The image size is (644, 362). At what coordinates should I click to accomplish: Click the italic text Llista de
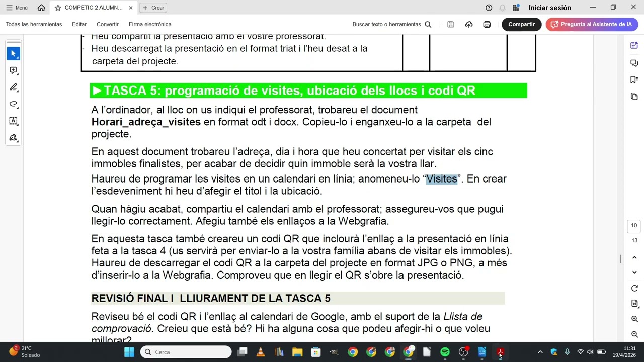(x=463, y=317)
